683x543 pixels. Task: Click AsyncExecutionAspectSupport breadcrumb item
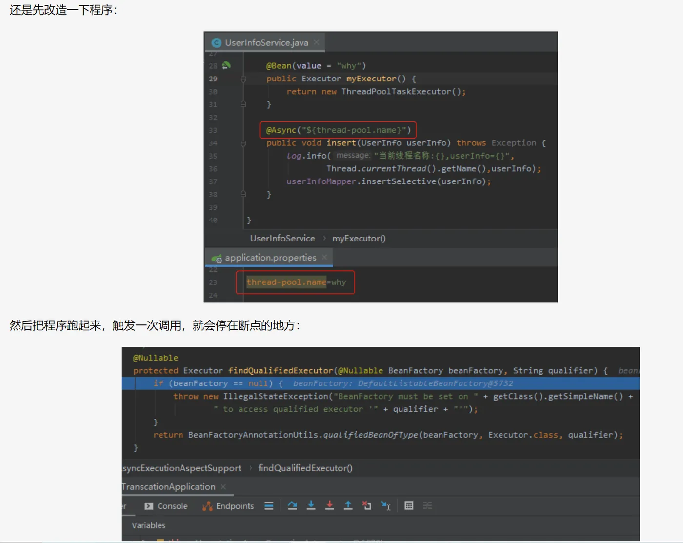(x=181, y=468)
